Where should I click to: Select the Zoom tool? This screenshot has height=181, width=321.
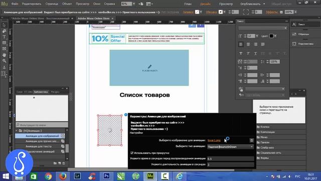tap(4, 61)
